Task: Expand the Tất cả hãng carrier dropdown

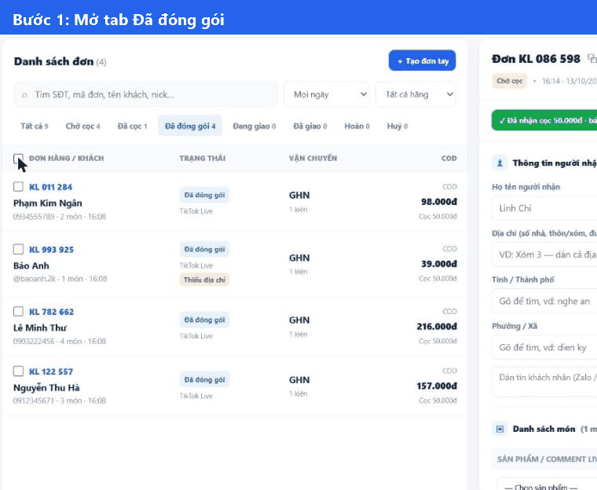Action: [416, 94]
